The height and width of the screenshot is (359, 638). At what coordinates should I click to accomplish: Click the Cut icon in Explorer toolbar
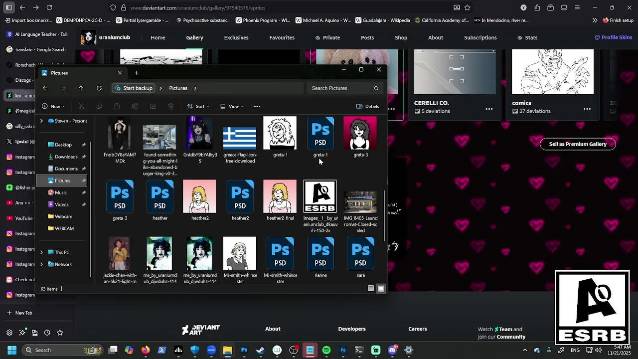click(81, 106)
